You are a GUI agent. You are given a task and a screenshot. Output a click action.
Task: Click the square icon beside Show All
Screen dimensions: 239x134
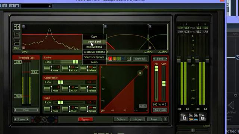coord(129,59)
